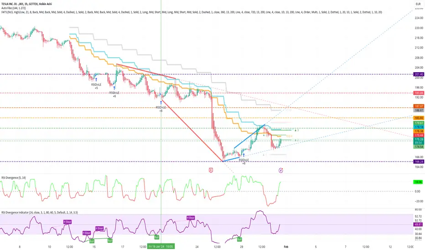Click the green triangle 3 level marker

(x=297, y=130)
